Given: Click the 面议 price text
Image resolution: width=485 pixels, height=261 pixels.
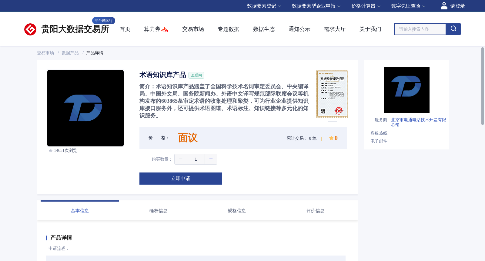Looking at the screenshot, I should [188, 138].
